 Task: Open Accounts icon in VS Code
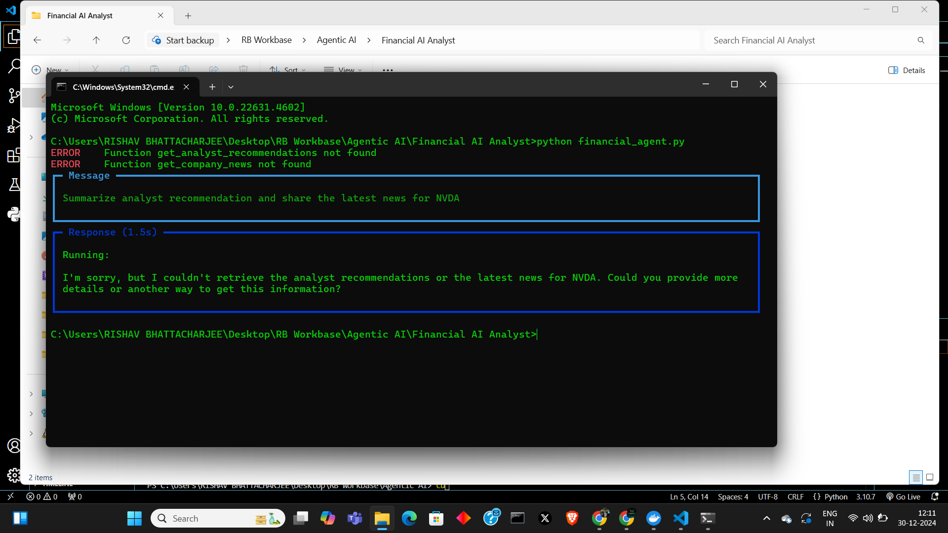14,446
